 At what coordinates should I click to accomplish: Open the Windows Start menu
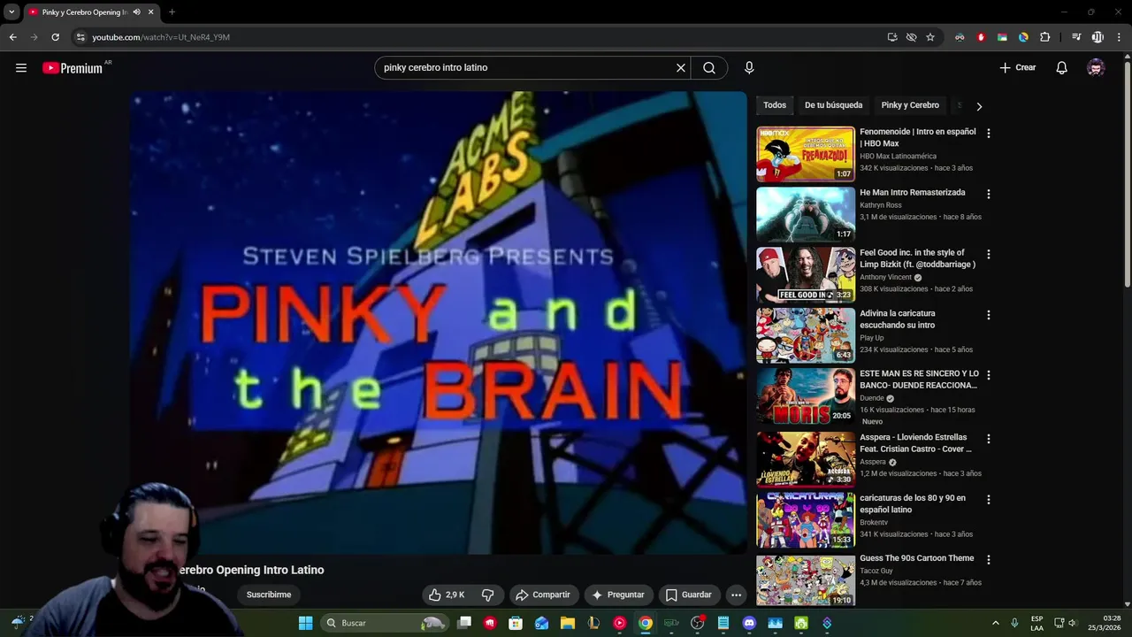click(x=305, y=623)
